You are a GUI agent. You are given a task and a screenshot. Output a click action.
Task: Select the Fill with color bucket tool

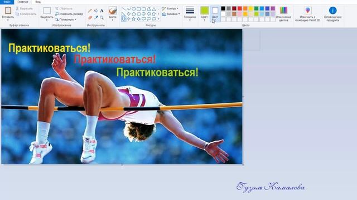coord(95,11)
